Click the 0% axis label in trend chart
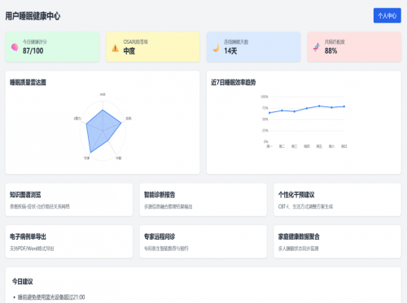407x303 pixels. click(266, 141)
